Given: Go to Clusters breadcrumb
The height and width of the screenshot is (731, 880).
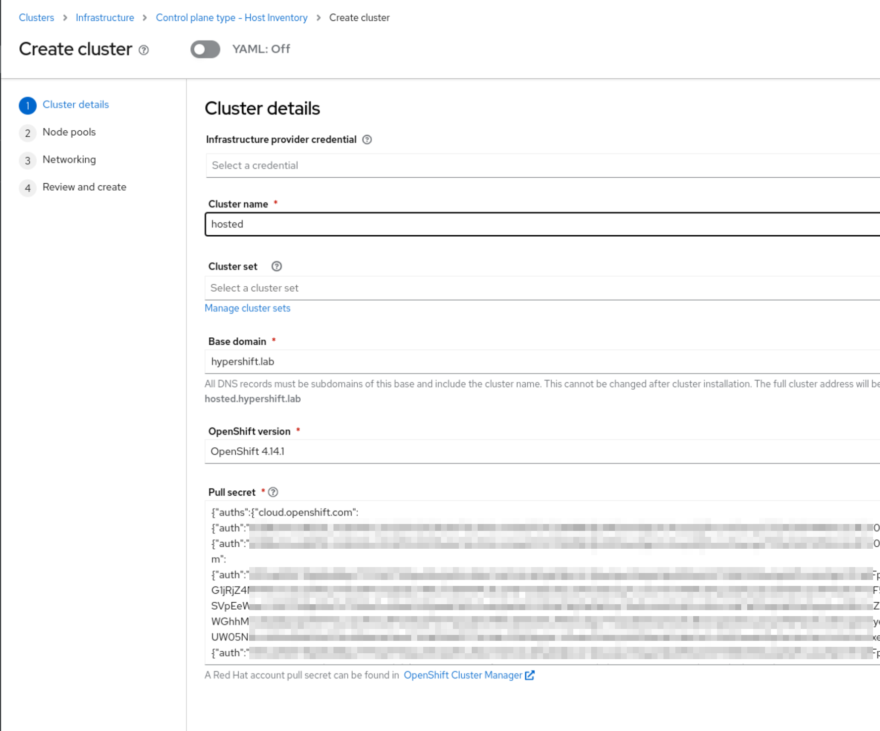Looking at the screenshot, I should tap(37, 18).
